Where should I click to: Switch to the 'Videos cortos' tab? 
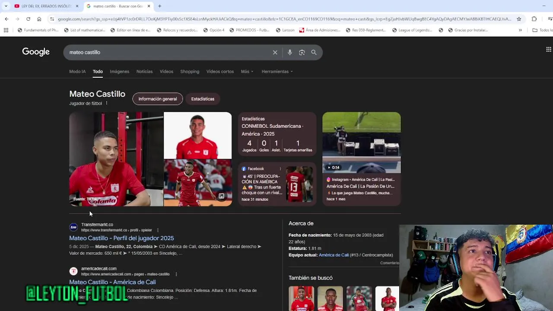pos(220,72)
